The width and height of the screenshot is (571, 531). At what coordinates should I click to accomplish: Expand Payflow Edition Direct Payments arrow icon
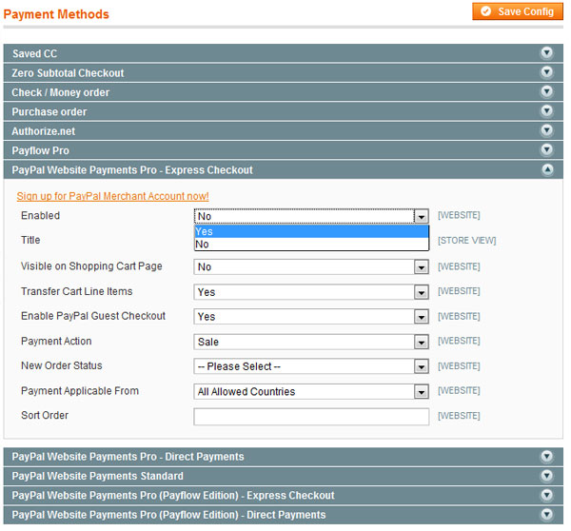tap(546, 514)
